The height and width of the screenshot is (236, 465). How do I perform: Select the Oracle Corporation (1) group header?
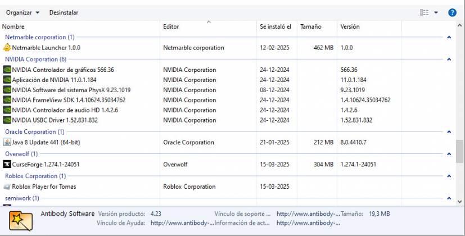click(x=35, y=131)
